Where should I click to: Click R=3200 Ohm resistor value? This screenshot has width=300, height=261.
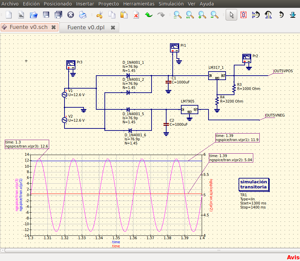pyautogui.click(x=232, y=101)
